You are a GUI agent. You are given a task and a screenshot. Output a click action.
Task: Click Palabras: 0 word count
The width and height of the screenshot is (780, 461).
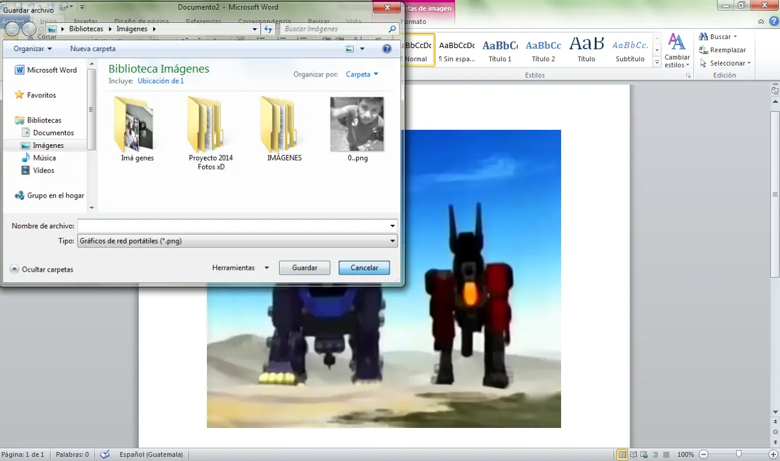(72, 454)
